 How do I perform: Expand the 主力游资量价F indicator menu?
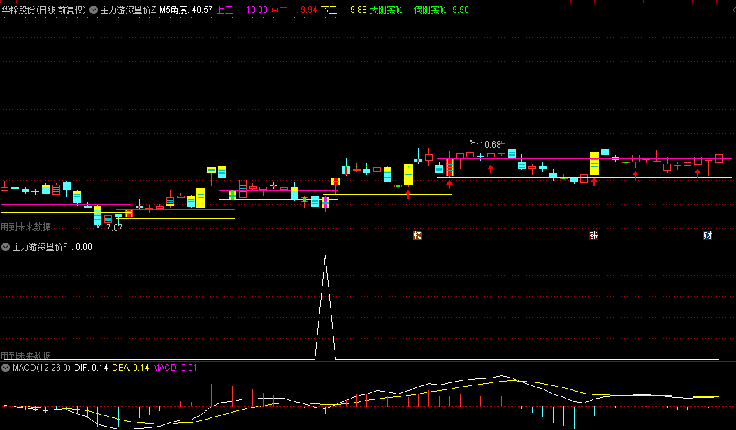[x=6, y=247]
